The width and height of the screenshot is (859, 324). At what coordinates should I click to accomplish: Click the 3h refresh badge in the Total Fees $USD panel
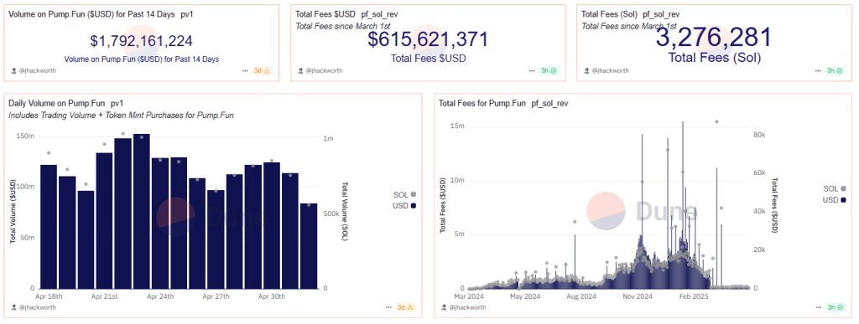point(549,70)
